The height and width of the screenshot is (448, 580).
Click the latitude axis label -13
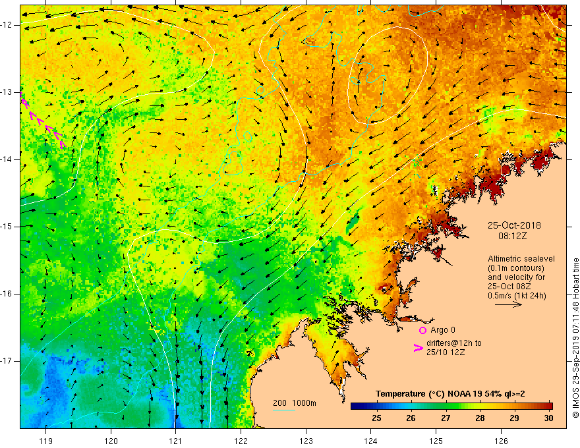tap(7, 92)
